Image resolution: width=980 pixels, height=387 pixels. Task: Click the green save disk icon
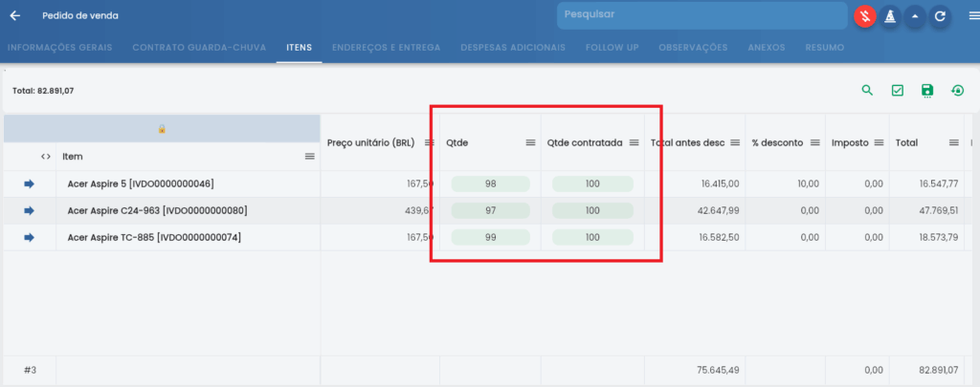926,91
